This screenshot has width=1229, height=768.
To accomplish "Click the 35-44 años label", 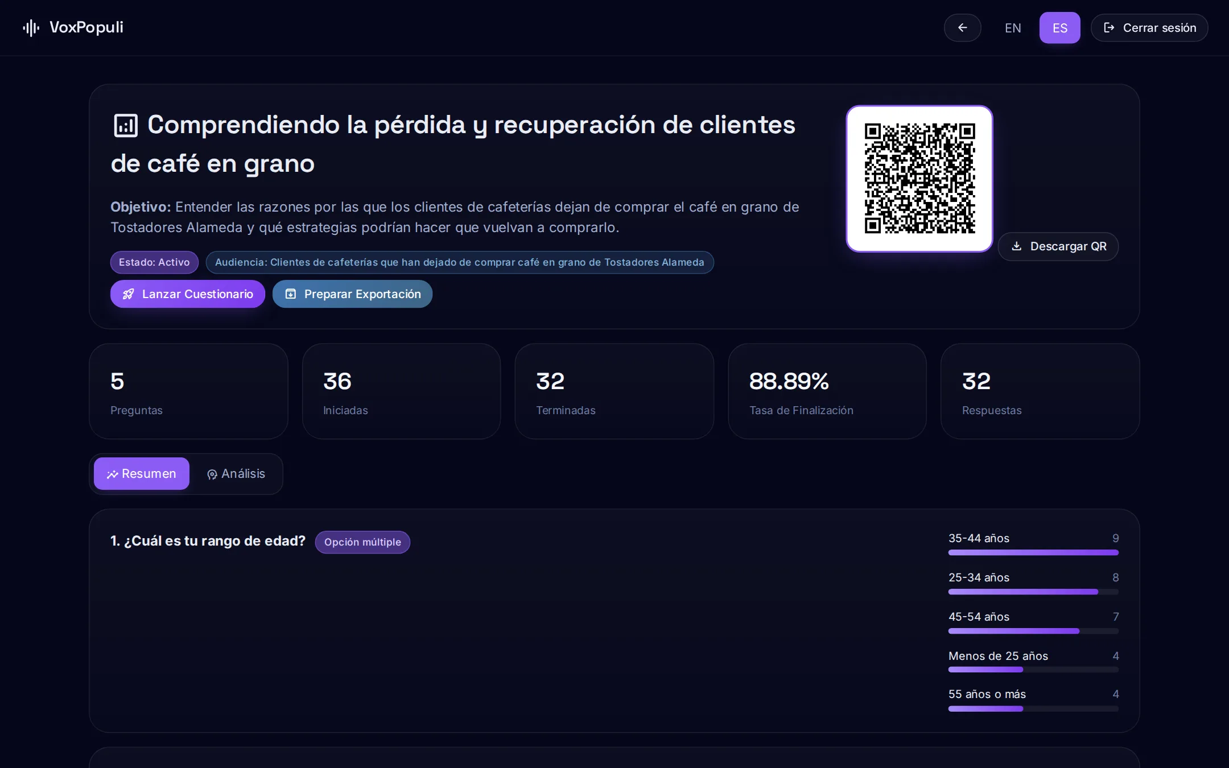I will click(979, 538).
